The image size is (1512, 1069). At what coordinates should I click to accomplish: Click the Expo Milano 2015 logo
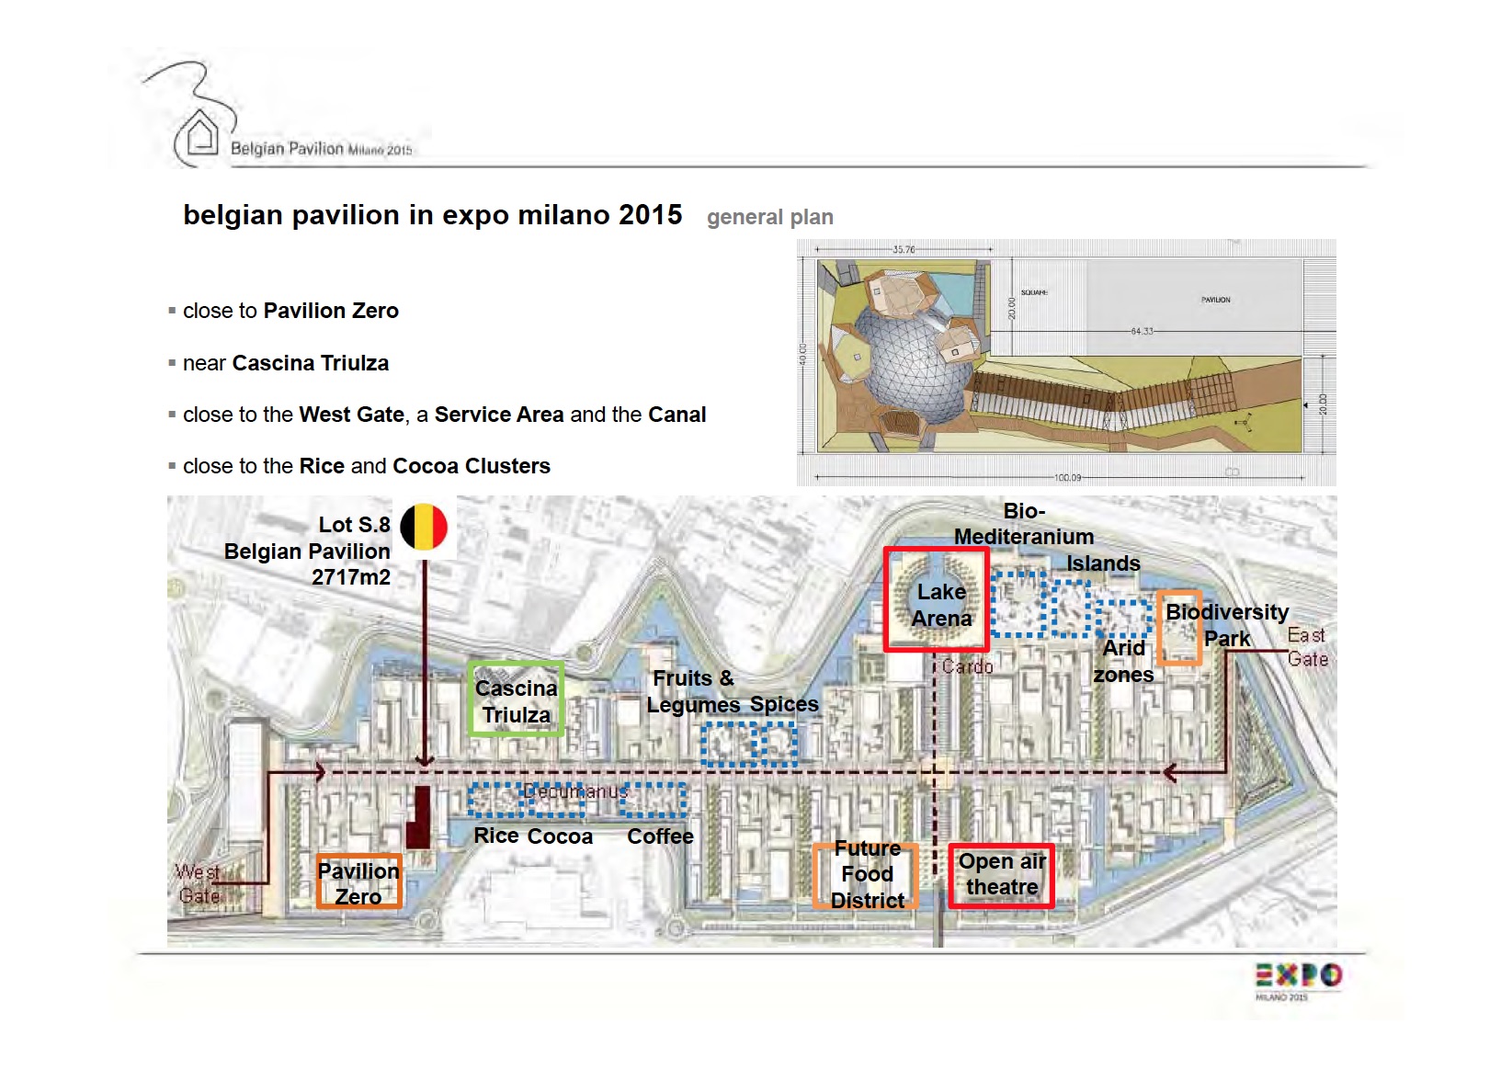click(x=1298, y=980)
